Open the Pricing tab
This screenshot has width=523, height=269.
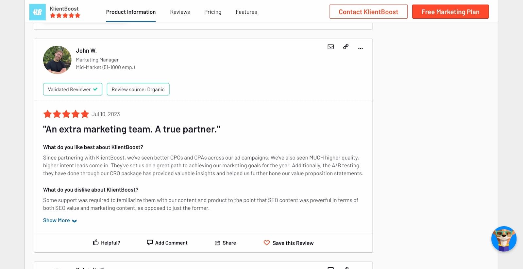pos(212,12)
